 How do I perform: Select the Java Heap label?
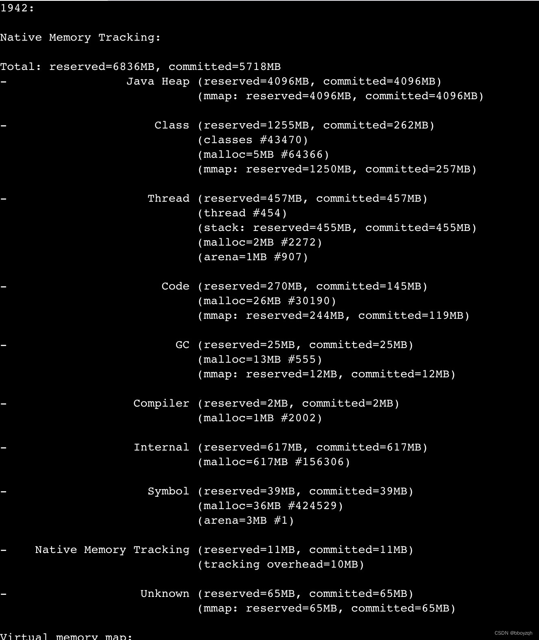(x=158, y=81)
